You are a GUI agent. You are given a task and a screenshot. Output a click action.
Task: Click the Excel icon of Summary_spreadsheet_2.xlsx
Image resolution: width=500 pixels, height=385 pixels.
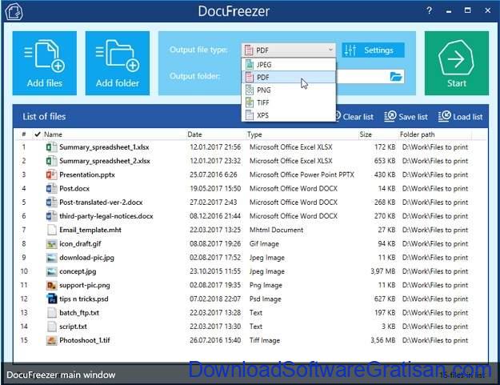pyautogui.click(x=51, y=161)
